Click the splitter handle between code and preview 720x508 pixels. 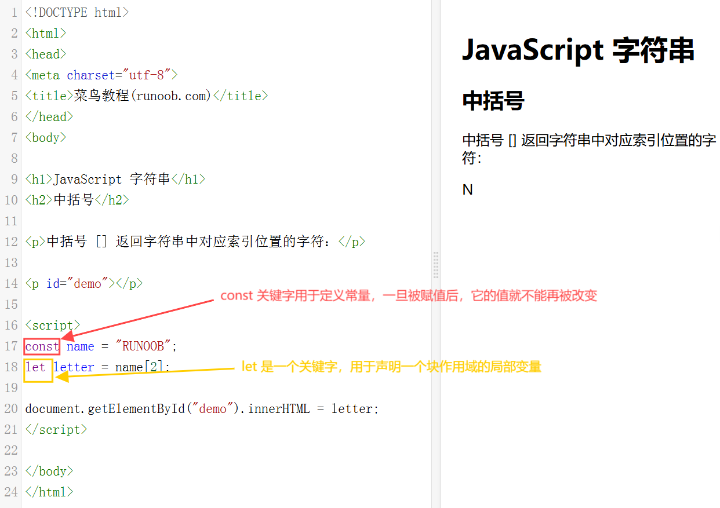pos(436,265)
